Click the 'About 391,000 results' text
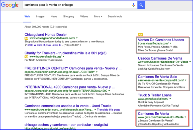The width and height of the screenshot is (193, 130). pyautogui.click(x=46, y=27)
